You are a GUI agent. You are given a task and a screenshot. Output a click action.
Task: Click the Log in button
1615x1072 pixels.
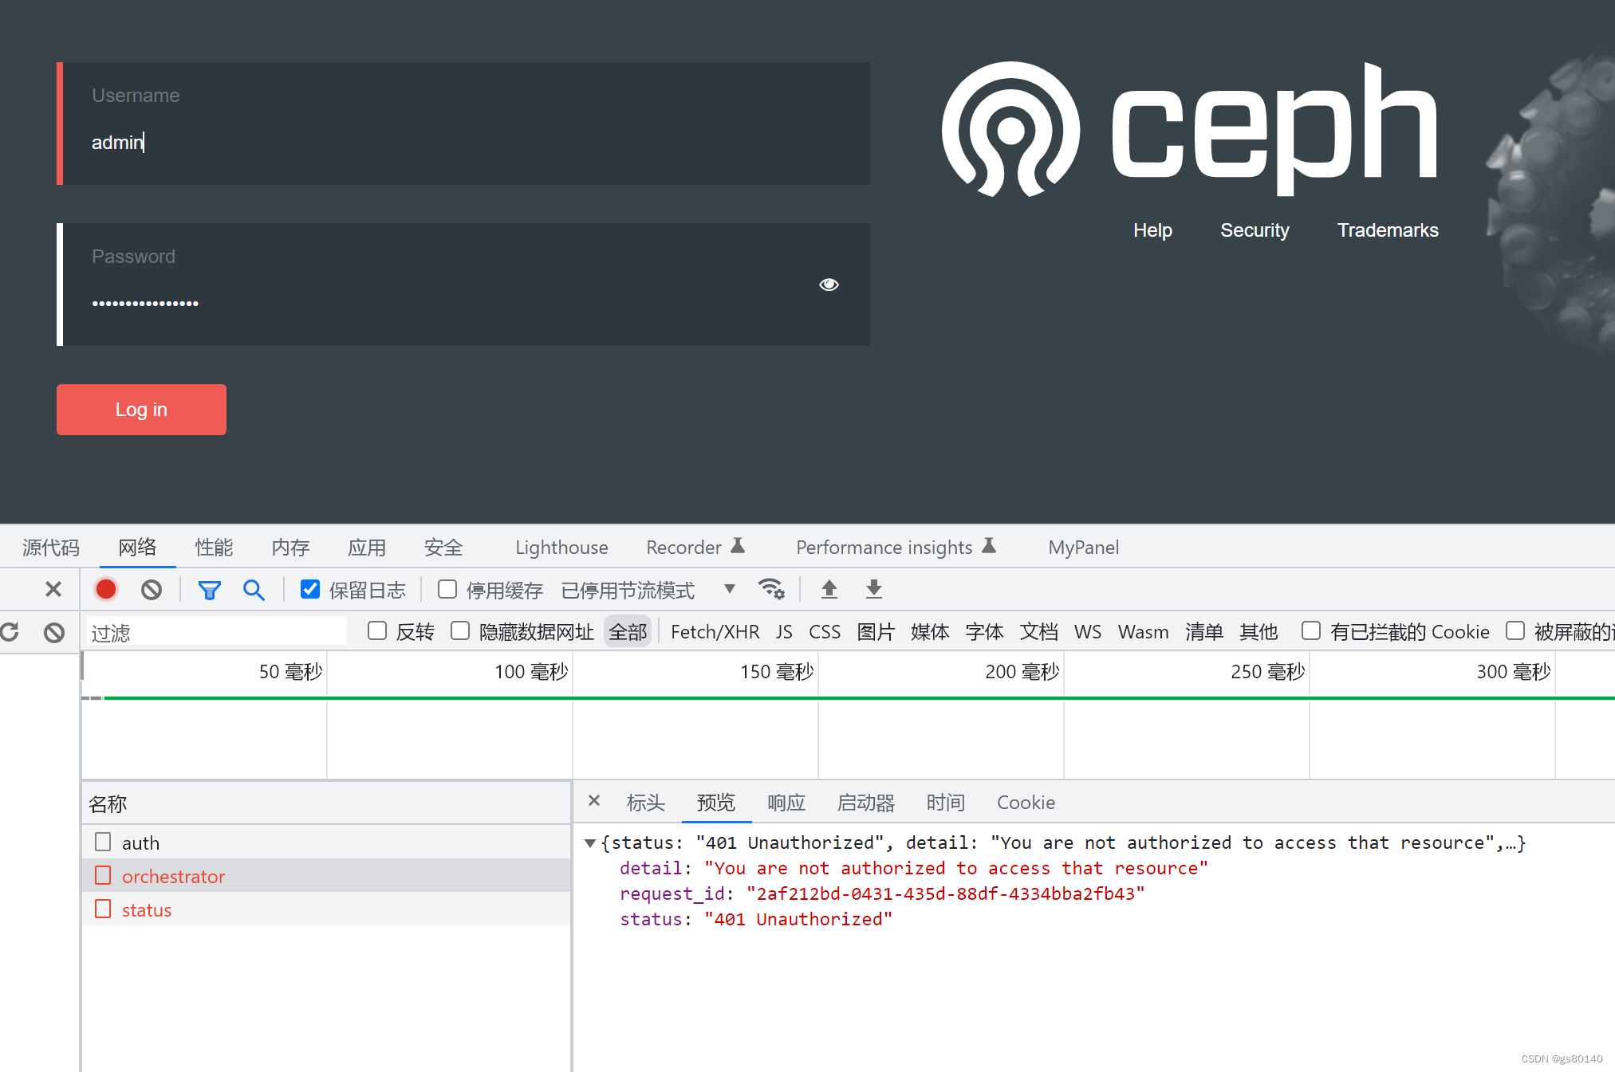click(141, 409)
